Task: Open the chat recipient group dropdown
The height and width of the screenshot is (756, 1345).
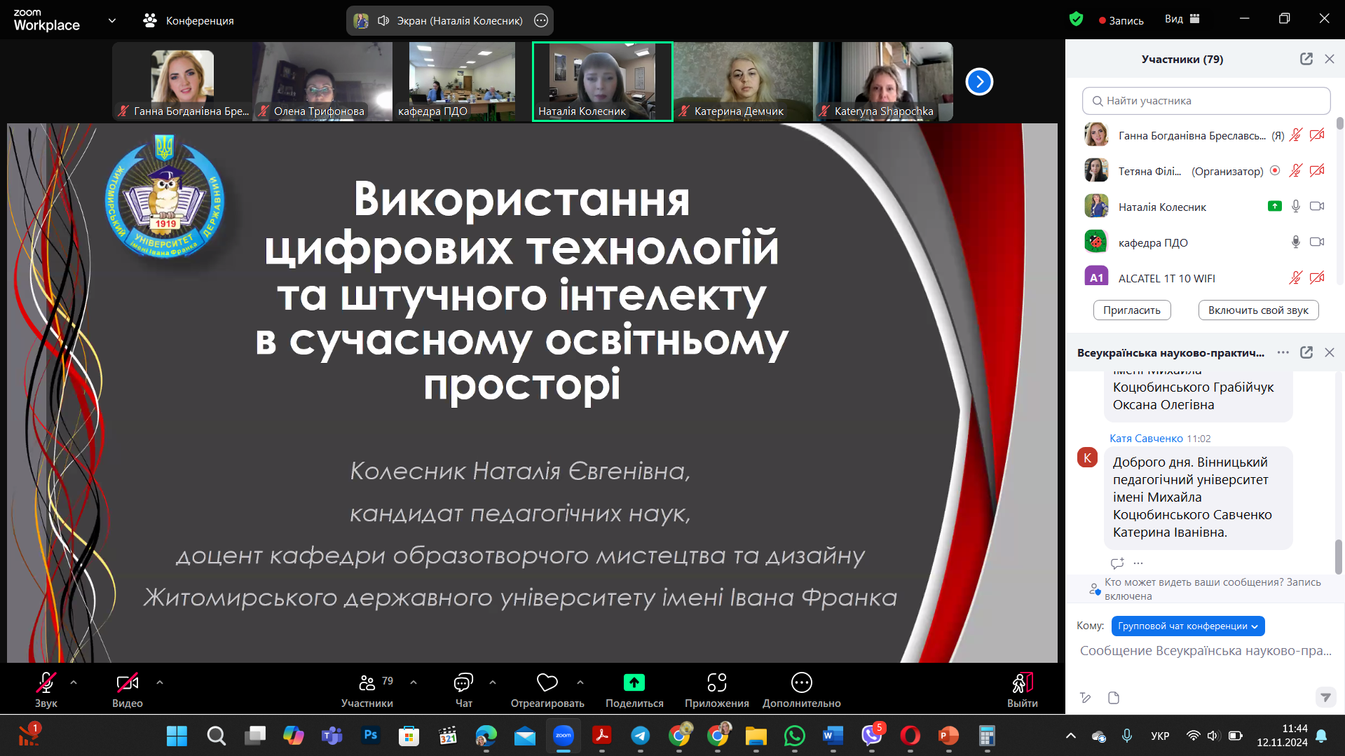Action: coord(1187,626)
